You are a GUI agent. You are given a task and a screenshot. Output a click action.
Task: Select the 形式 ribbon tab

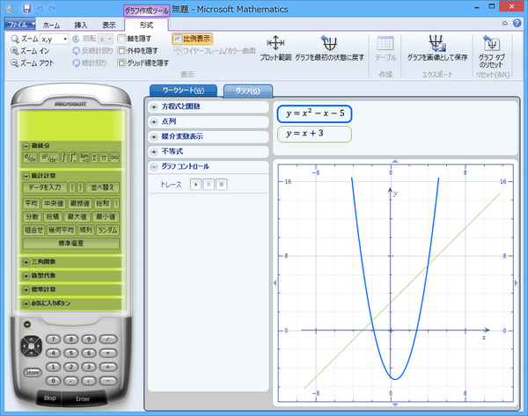point(146,25)
